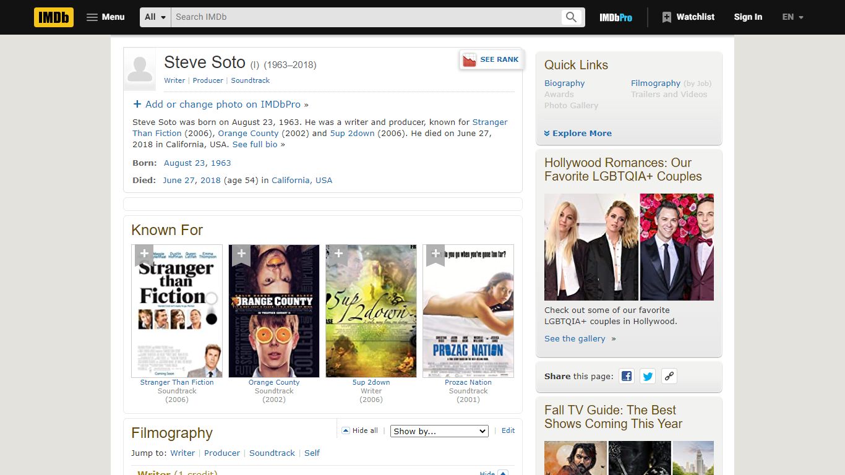This screenshot has height=475, width=845.
Task: Click the placeholder profile photo of Steve Soto
Action: [140, 69]
